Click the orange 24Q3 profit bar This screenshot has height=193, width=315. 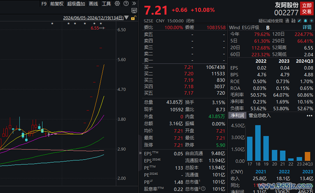(307, 156)
